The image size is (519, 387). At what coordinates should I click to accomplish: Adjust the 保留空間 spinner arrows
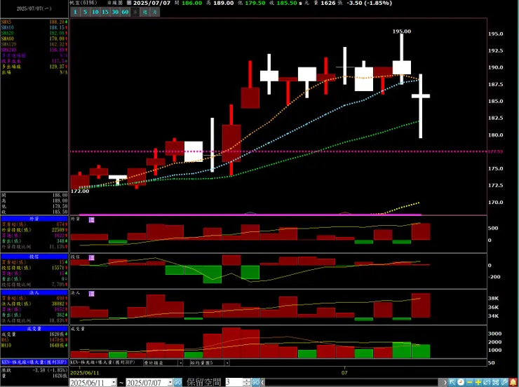pyautogui.click(x=247, y=383)
